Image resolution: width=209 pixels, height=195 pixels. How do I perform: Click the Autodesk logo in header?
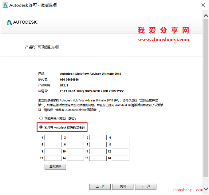[22, 22]
